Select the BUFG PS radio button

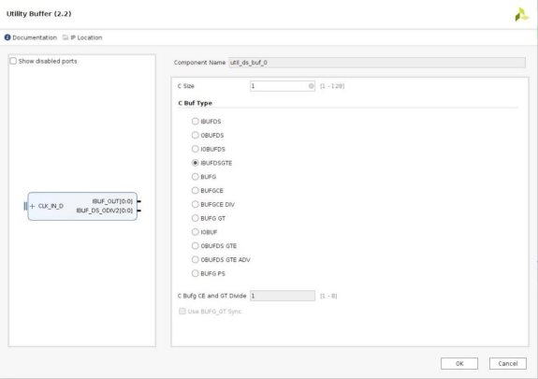196,273
